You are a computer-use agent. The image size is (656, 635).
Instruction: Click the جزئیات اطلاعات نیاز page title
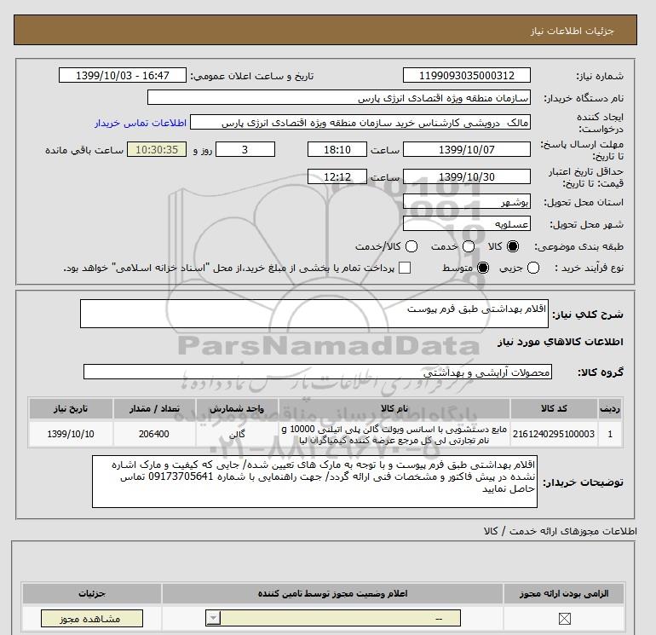click(572, 31)
